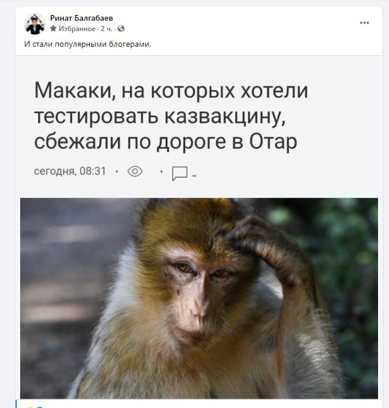Click the blue reaction icon under the photo
389x408 pixels.
tap(40, 407)
